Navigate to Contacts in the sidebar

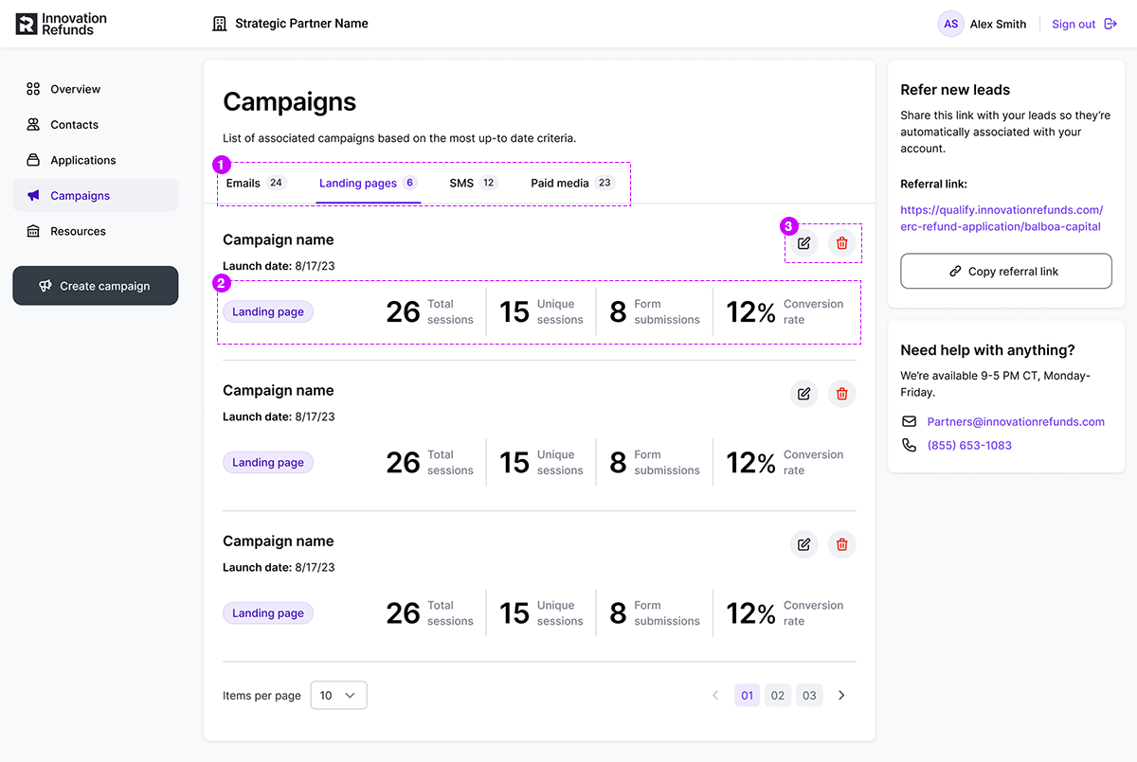pyautogui.click(x=74, y=125)
